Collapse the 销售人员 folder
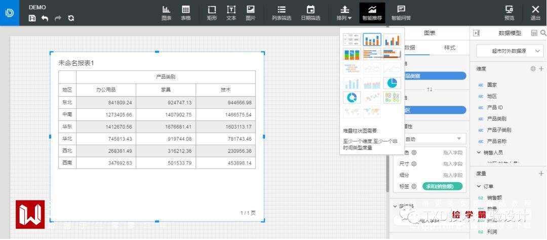The width and height of the screenshot is (547, 240). 479,152
